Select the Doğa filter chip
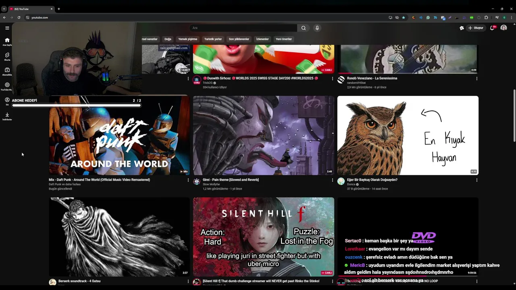The image size is (516, 290). 168,39
